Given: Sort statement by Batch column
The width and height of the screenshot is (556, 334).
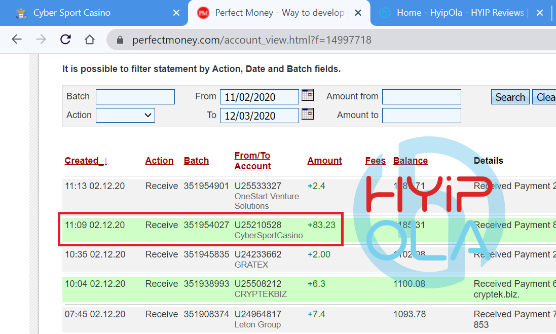Looking at the screenshot, I should [196, 161].
